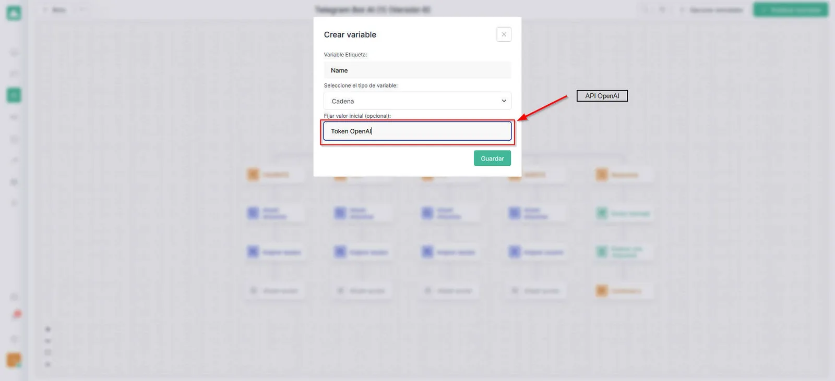Click the Fijar valor inicial (opcional) label
The image size is (835, 381).
coord(357,116)
